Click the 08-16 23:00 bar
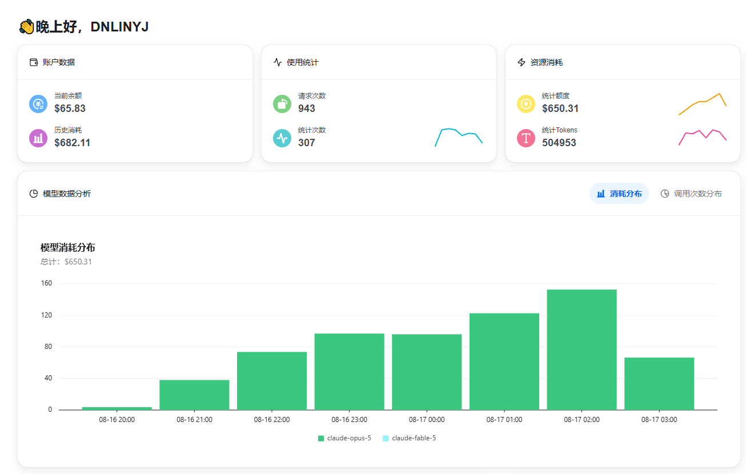The width and height of the screenshot is (746, 474). pyautogui.click(x=349, y=371)
